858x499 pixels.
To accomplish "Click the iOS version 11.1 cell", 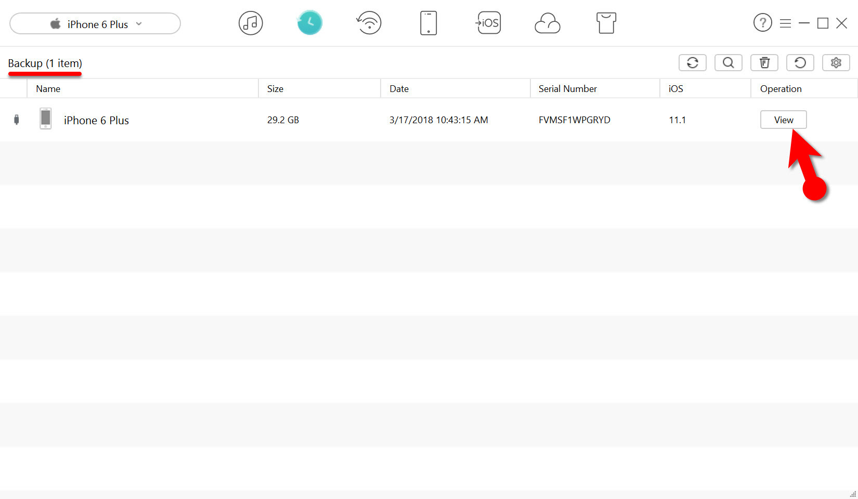I will [677, 120].
